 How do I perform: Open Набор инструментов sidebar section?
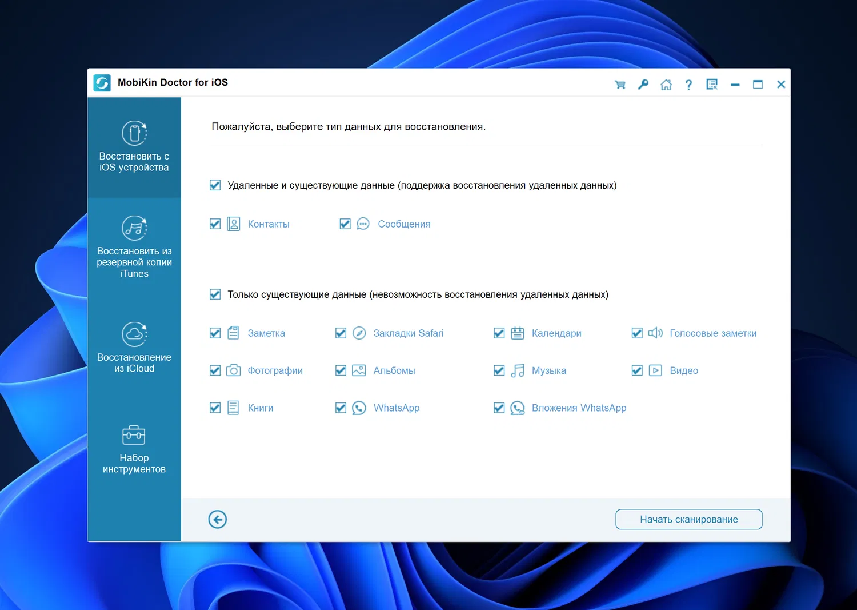tap(134, 449)
